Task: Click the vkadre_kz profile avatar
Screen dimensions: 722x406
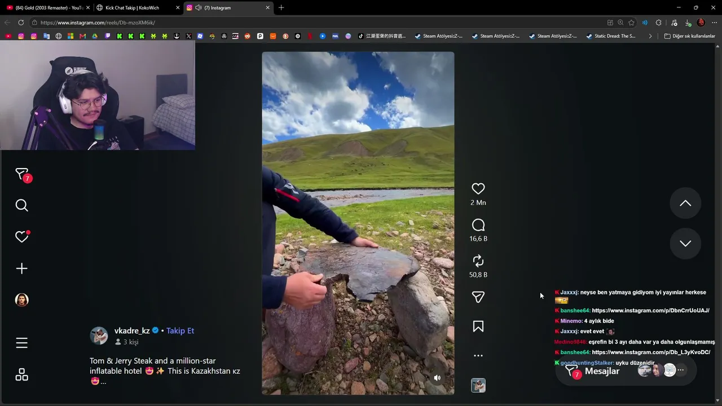Action: pyautogui.click(x=99, y=336)
